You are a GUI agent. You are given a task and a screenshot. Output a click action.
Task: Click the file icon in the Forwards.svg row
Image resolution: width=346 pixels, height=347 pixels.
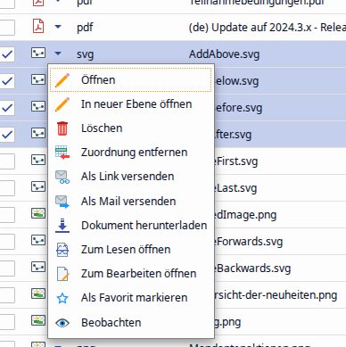point(38,240)
